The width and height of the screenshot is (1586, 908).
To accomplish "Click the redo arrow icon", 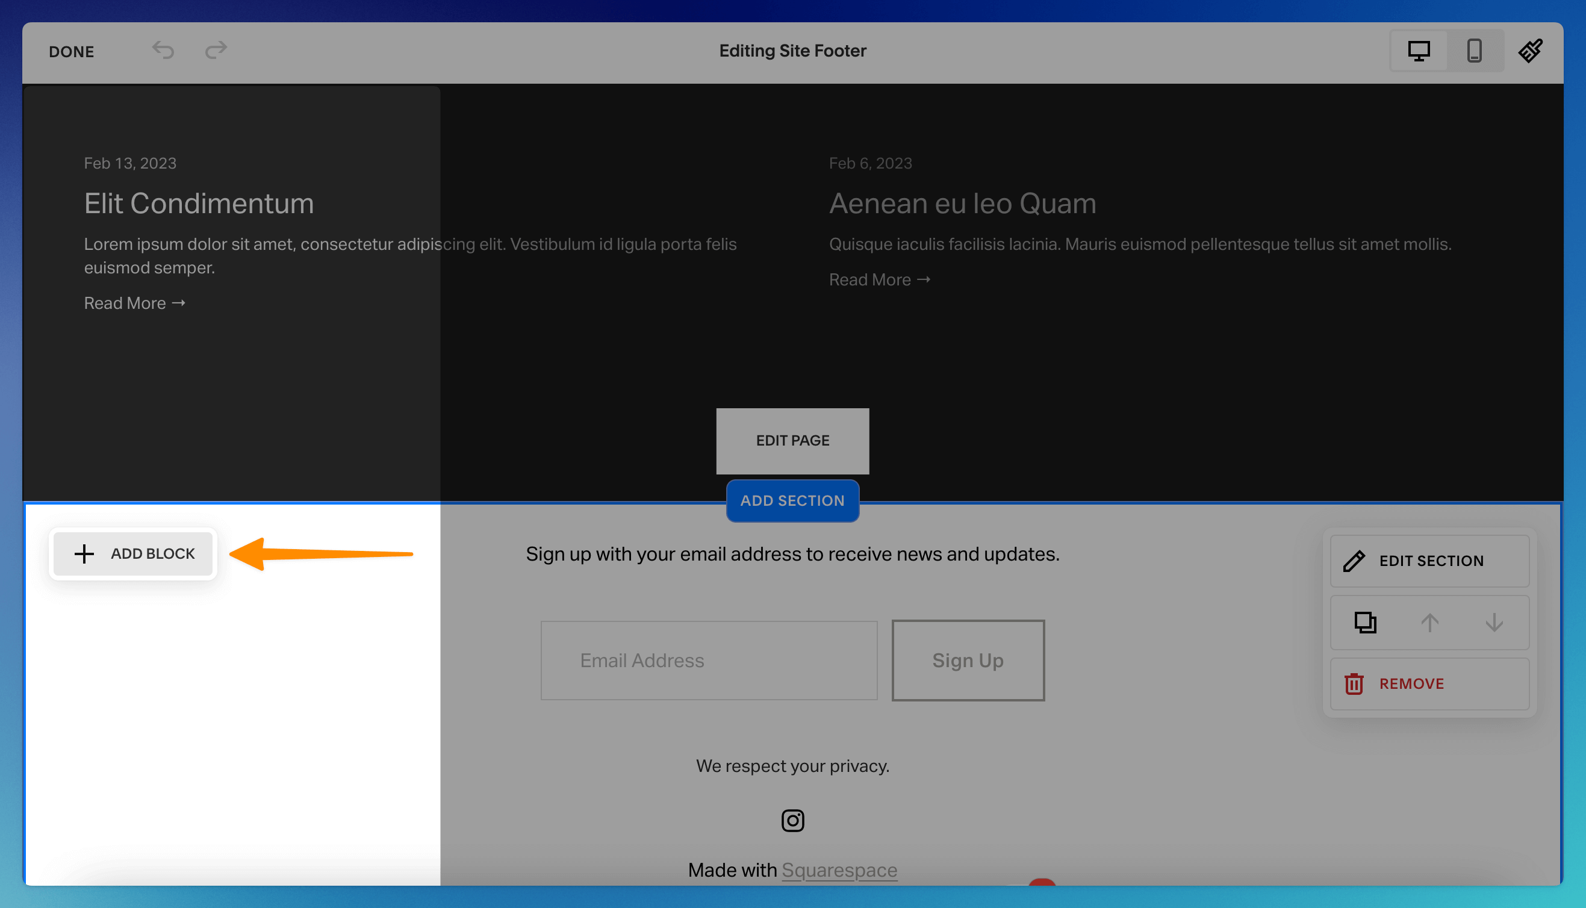I will pos(216,50).
